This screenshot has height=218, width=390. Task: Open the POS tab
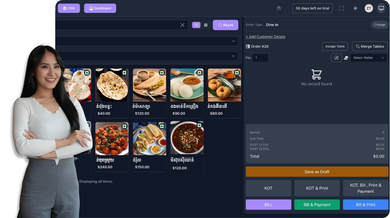click(69, 8)
